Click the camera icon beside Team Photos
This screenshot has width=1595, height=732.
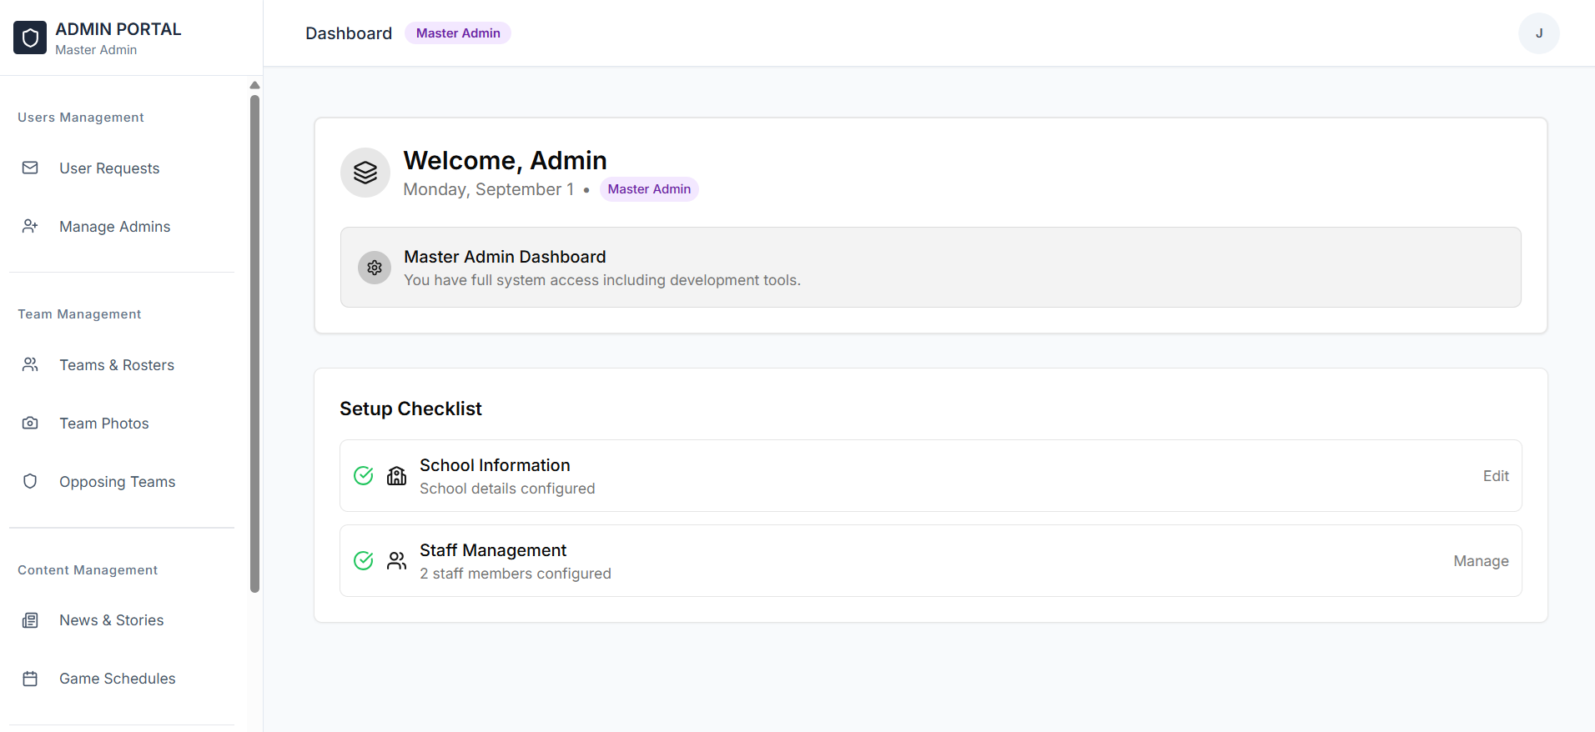point(30,424)
